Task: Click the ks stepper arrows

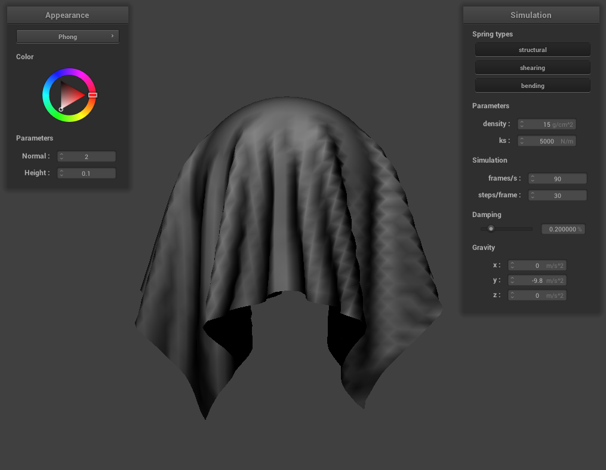Action: click(522, 141)
